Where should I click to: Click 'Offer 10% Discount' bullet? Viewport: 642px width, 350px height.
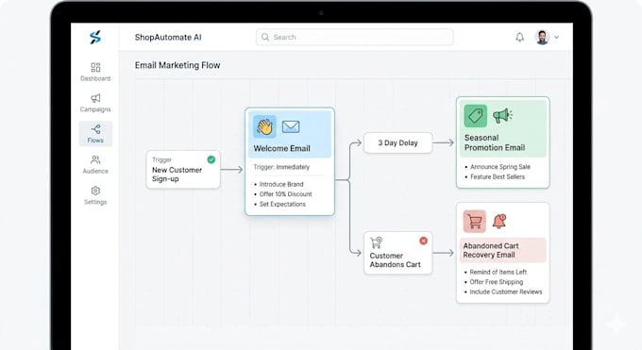285,194
